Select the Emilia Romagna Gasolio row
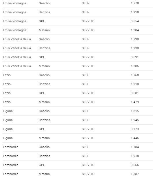Viewport: 153px width, 180px height. coord(78,3)
